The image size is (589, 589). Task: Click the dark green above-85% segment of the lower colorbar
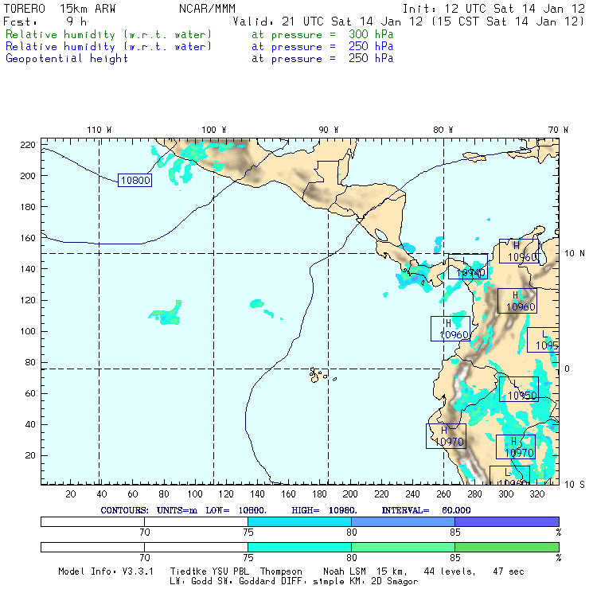click(x=507, y=547)
